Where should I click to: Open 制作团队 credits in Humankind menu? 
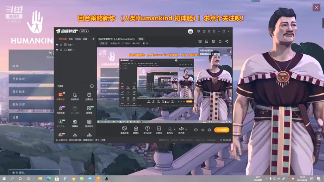(x=34, y=173)
